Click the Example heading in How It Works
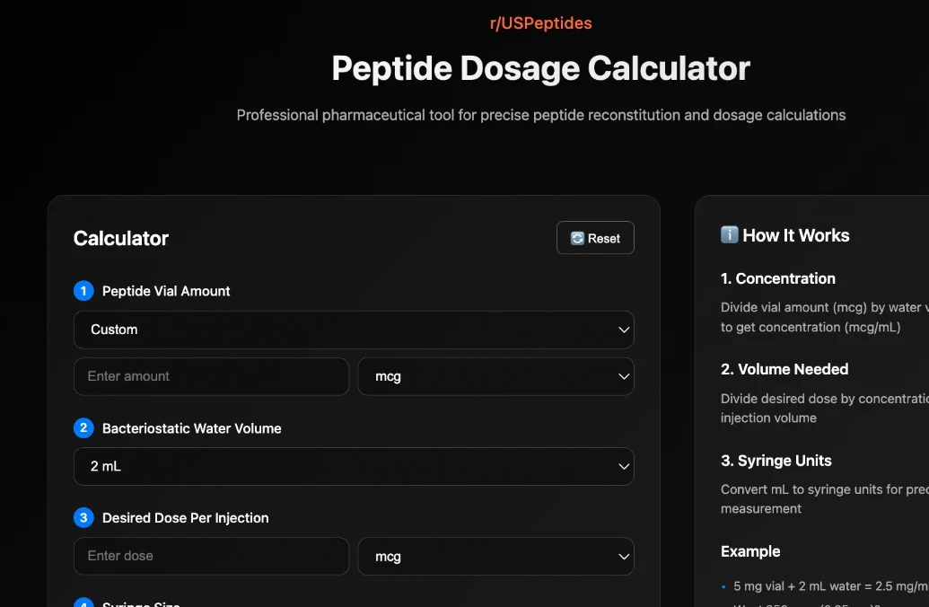929x607 pixels. click(x=750, y=551)
